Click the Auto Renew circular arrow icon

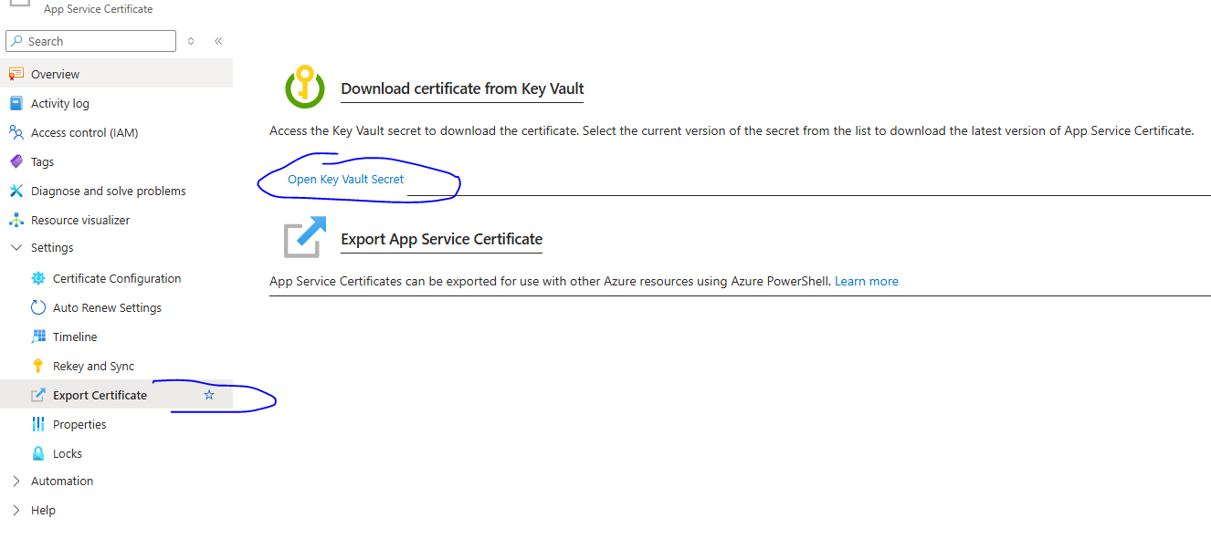(37, 307)
